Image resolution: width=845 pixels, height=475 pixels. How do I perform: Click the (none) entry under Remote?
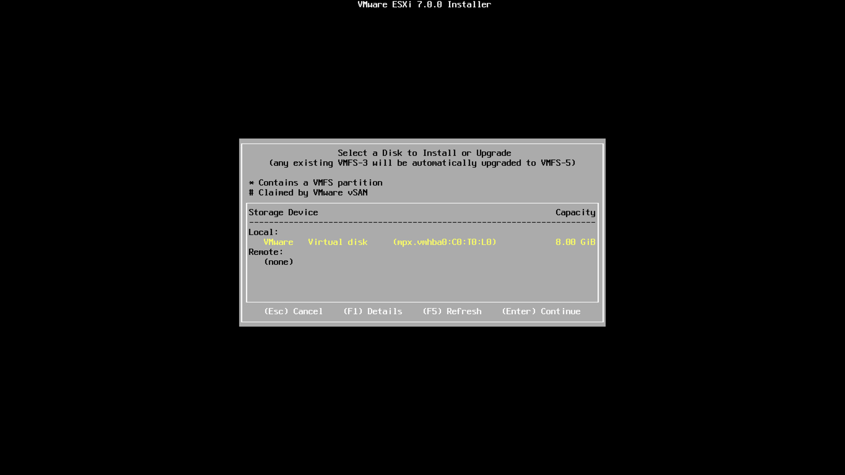[279, 262]
